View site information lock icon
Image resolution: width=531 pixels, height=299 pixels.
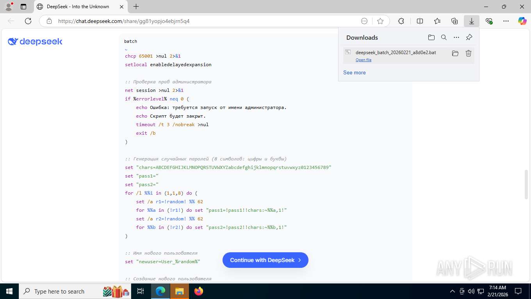point(49,21)
